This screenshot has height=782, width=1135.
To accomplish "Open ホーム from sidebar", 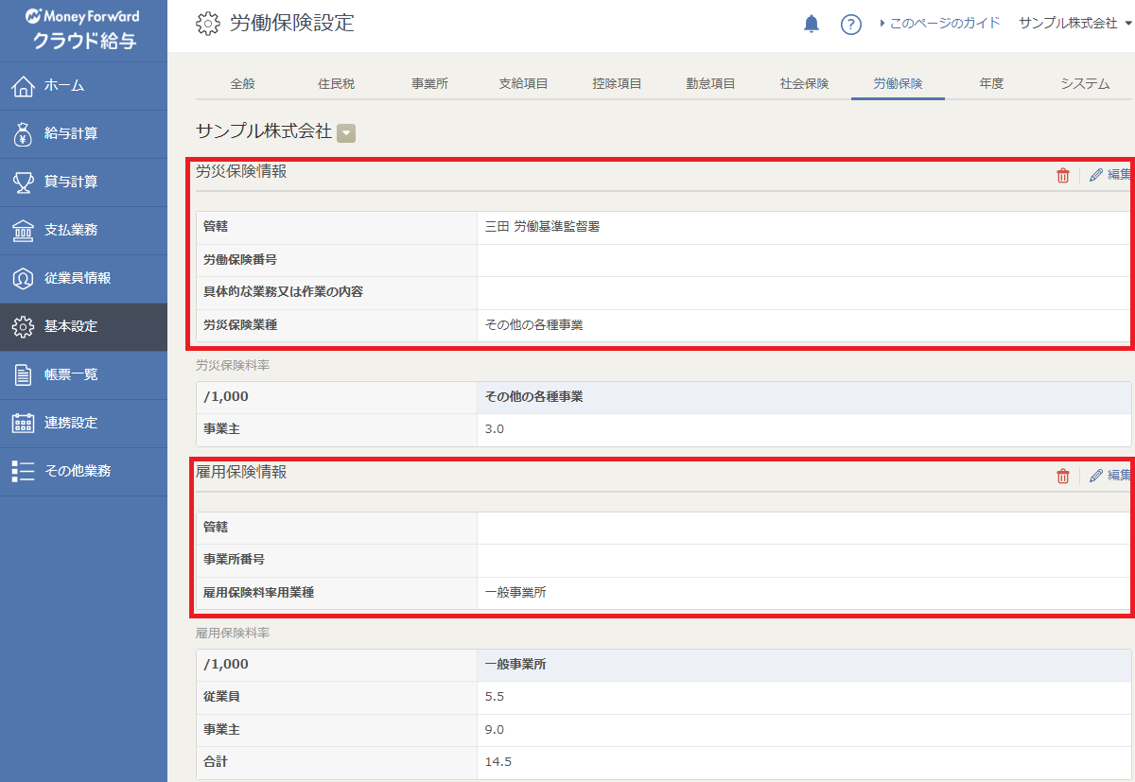I will point(83,86).
